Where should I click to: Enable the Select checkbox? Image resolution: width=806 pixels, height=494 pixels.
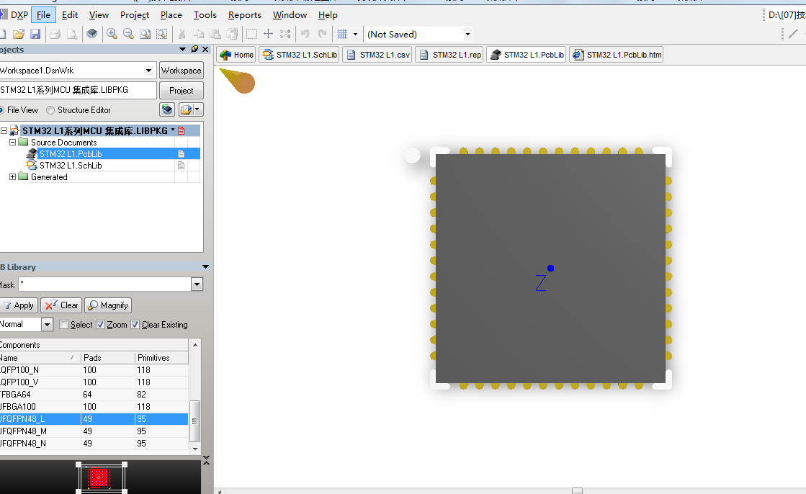tap(63, 325)
